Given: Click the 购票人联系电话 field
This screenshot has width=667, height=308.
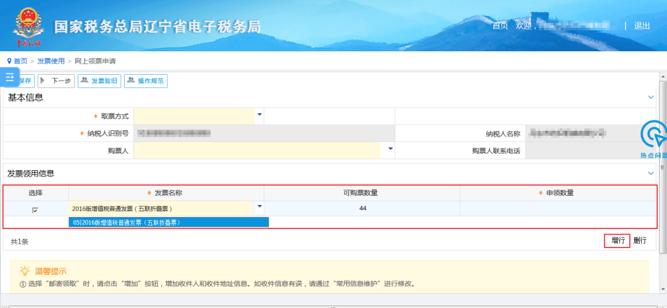Looking at the screenshot, I should (x=590, y=150).
